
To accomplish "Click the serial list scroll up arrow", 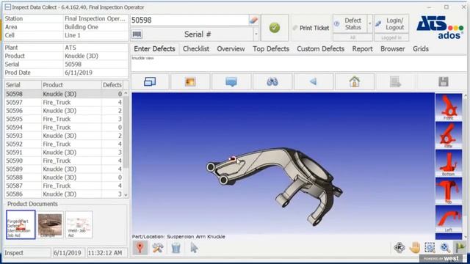I will click(x=126, y=93).
